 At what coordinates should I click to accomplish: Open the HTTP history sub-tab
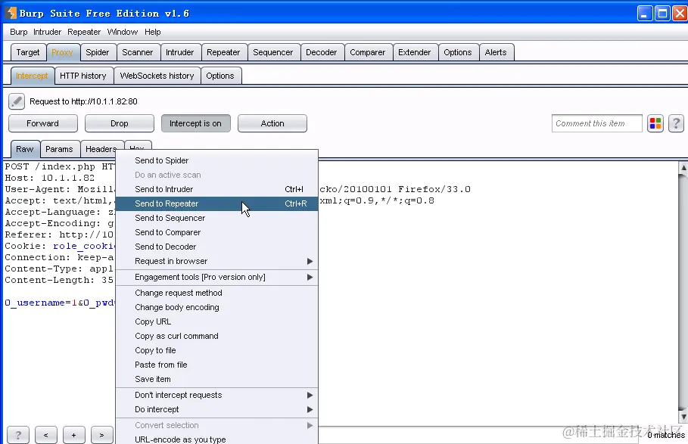83,76
